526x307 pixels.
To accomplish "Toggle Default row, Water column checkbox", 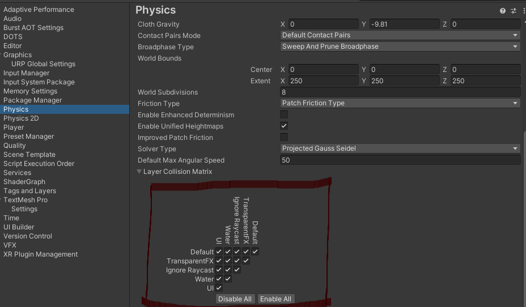I will pos(228,251).
